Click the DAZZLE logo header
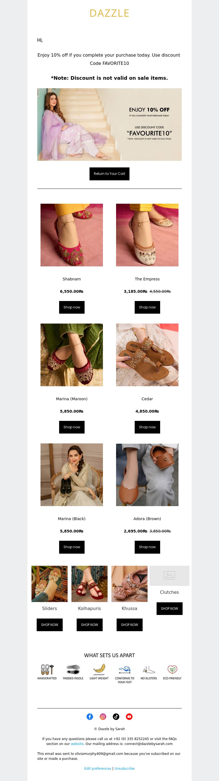 coord(109,13)
